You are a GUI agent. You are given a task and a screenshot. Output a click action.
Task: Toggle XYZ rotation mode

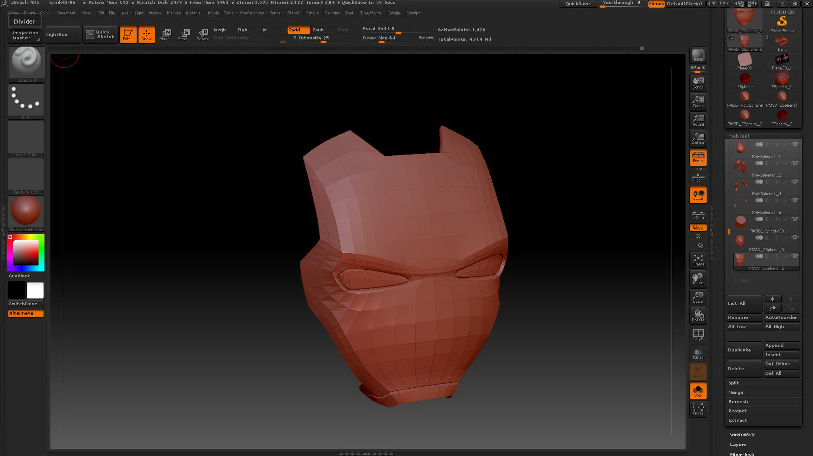698,228
